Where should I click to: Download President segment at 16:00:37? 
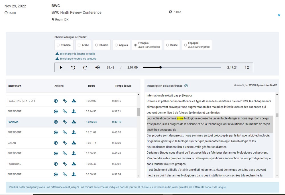tap(74, 174)
